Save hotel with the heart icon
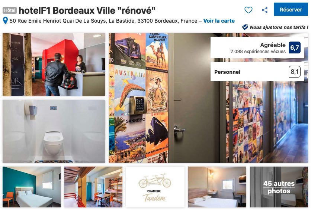The image size is (311, 210). [249, 10]
